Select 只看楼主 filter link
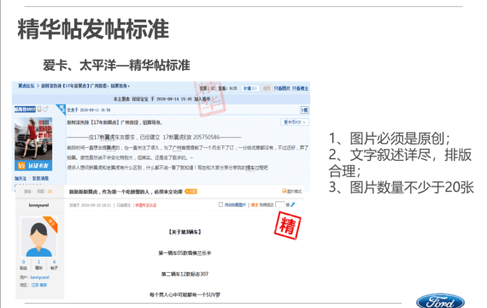Screen dimensions: 487x308 (x=300, y=89)
